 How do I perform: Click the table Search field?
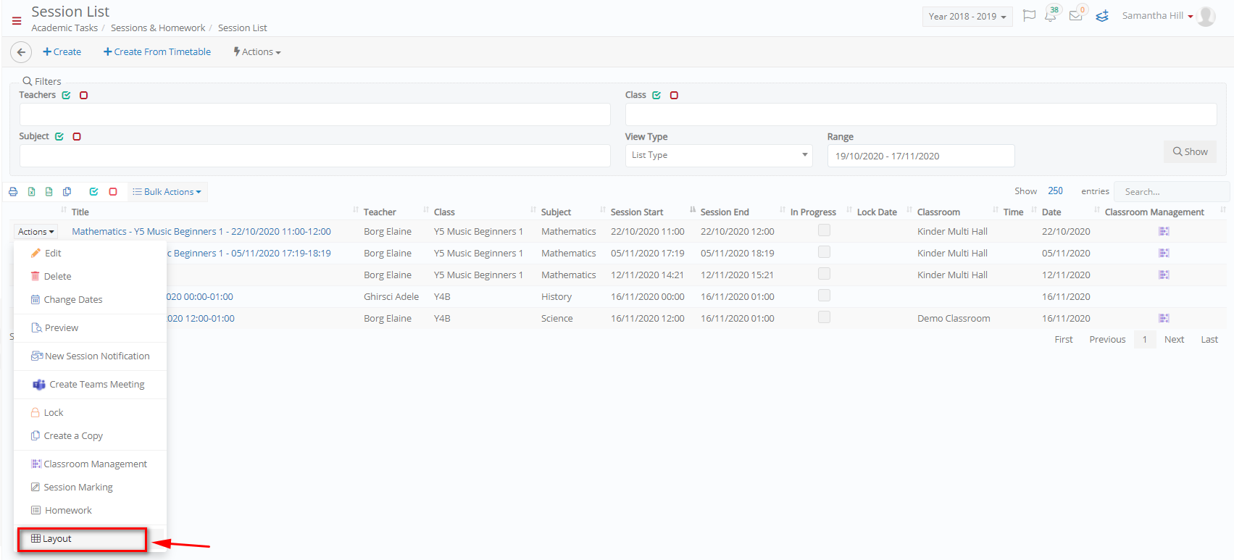pos(1171,192)
